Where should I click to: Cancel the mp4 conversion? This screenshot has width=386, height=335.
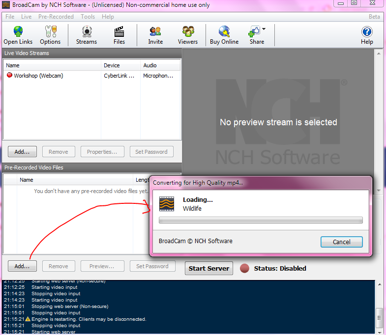341,242
